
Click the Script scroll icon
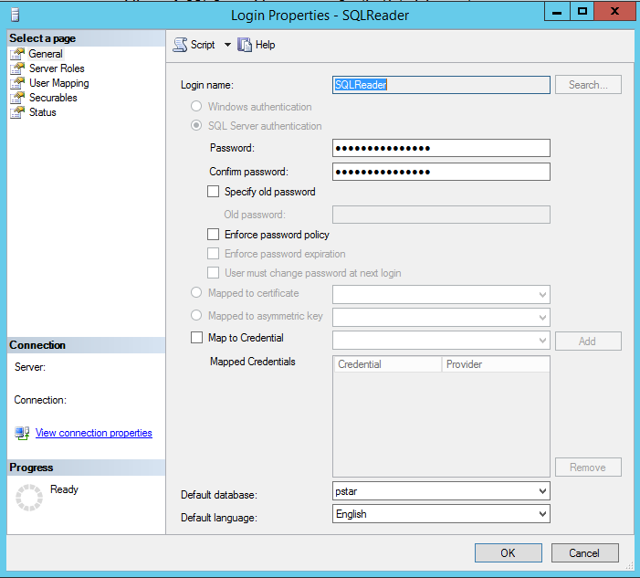pos(180,45)
